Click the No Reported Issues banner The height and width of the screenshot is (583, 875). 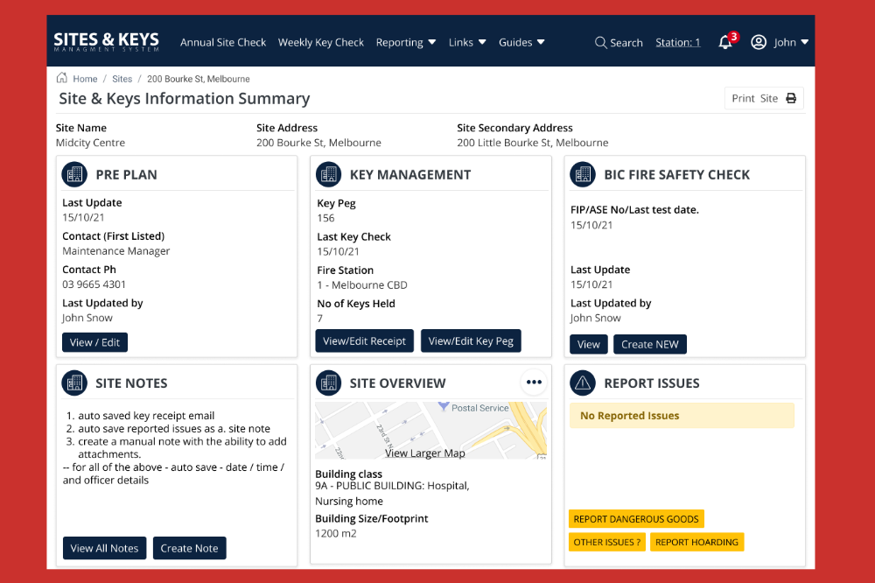coord(682,416)
